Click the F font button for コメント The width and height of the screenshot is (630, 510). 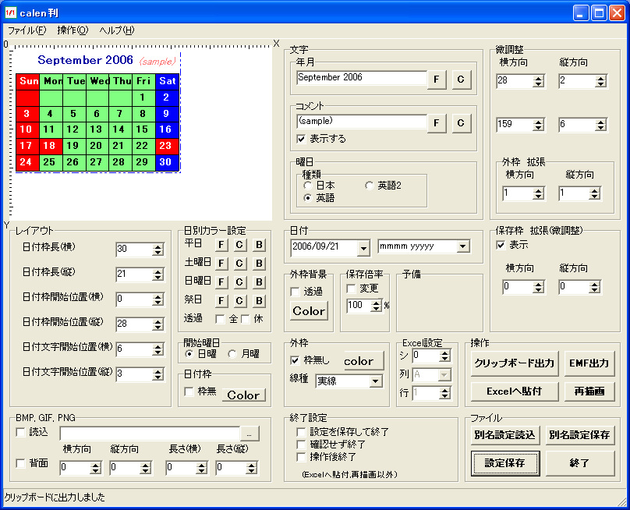point(437,123)
